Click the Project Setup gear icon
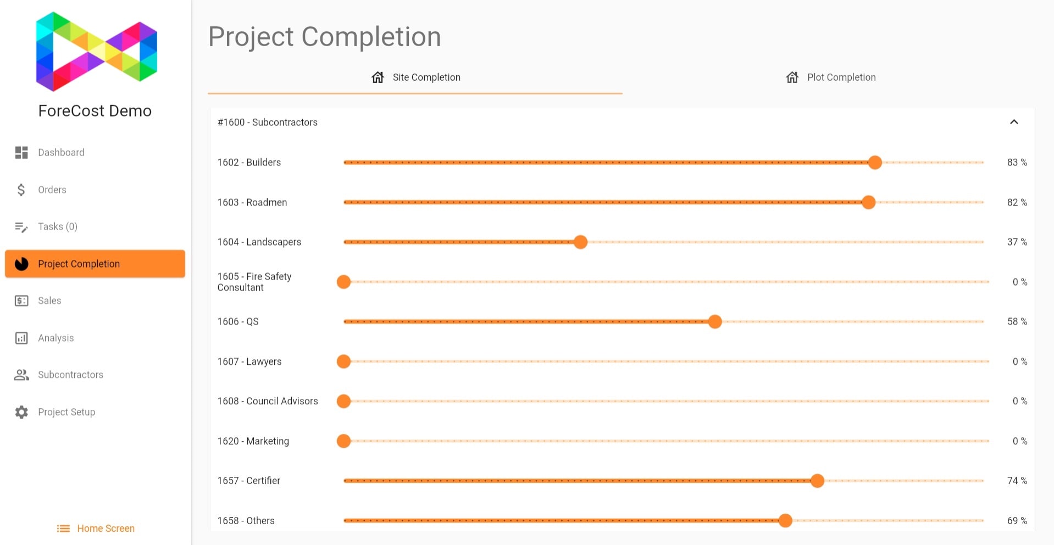The width and height of the screenshot is (1054, 545). click(21, 412)
